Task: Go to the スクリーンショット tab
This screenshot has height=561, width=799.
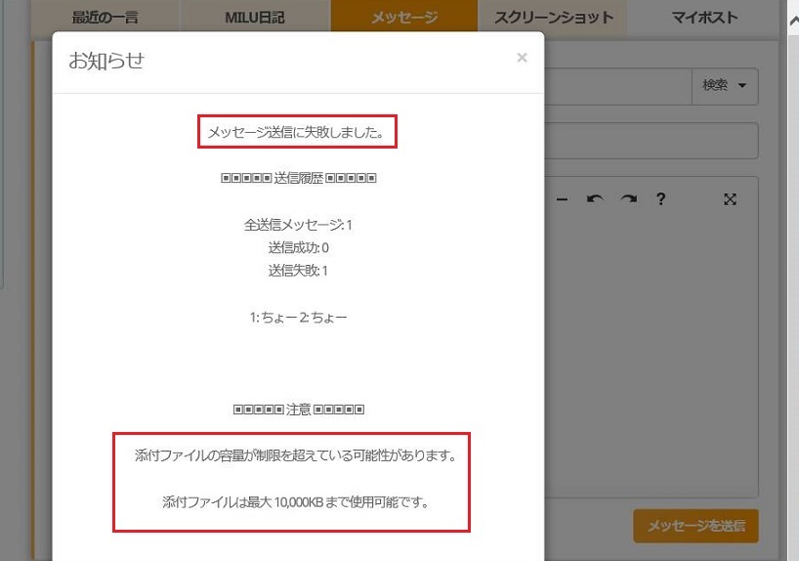Action: click(x=554, y=18)
